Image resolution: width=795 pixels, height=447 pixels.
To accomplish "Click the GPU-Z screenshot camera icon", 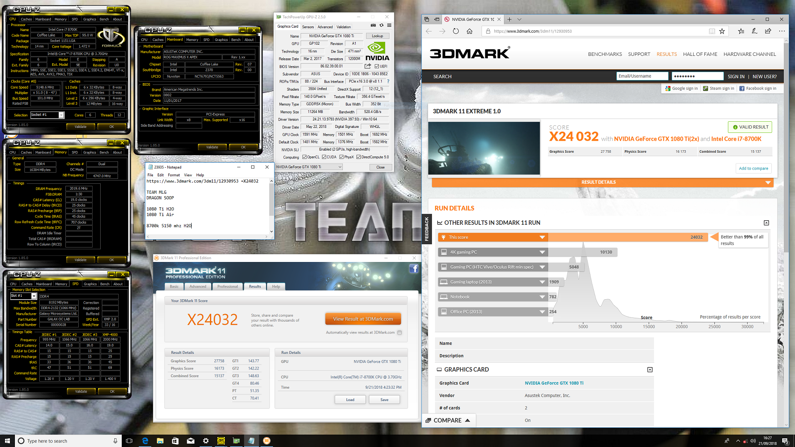I will point(373,26).
